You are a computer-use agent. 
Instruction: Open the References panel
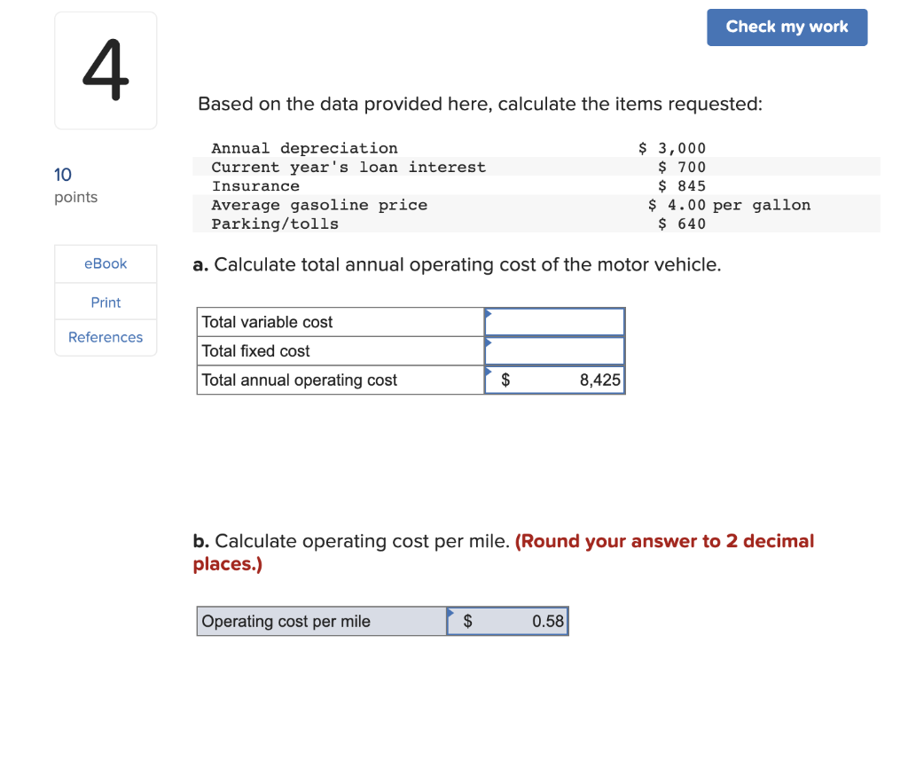pos(106,337)
